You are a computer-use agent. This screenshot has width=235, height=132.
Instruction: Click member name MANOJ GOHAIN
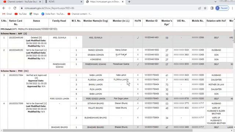(x=95, y=50)
